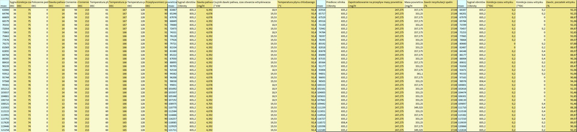Click the msec value 98976
The height and width of the screenshot is (132, 577).
pos(462,81)
